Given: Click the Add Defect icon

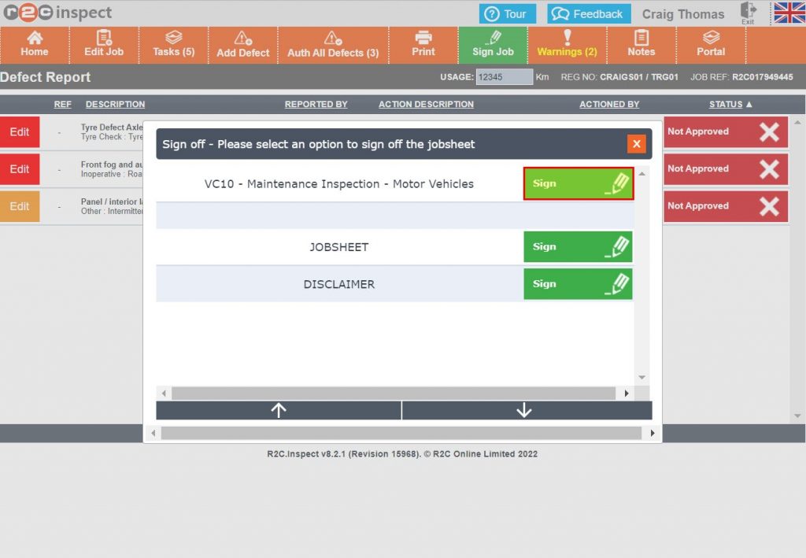Looking at the screenshot, I should [242, 45].
